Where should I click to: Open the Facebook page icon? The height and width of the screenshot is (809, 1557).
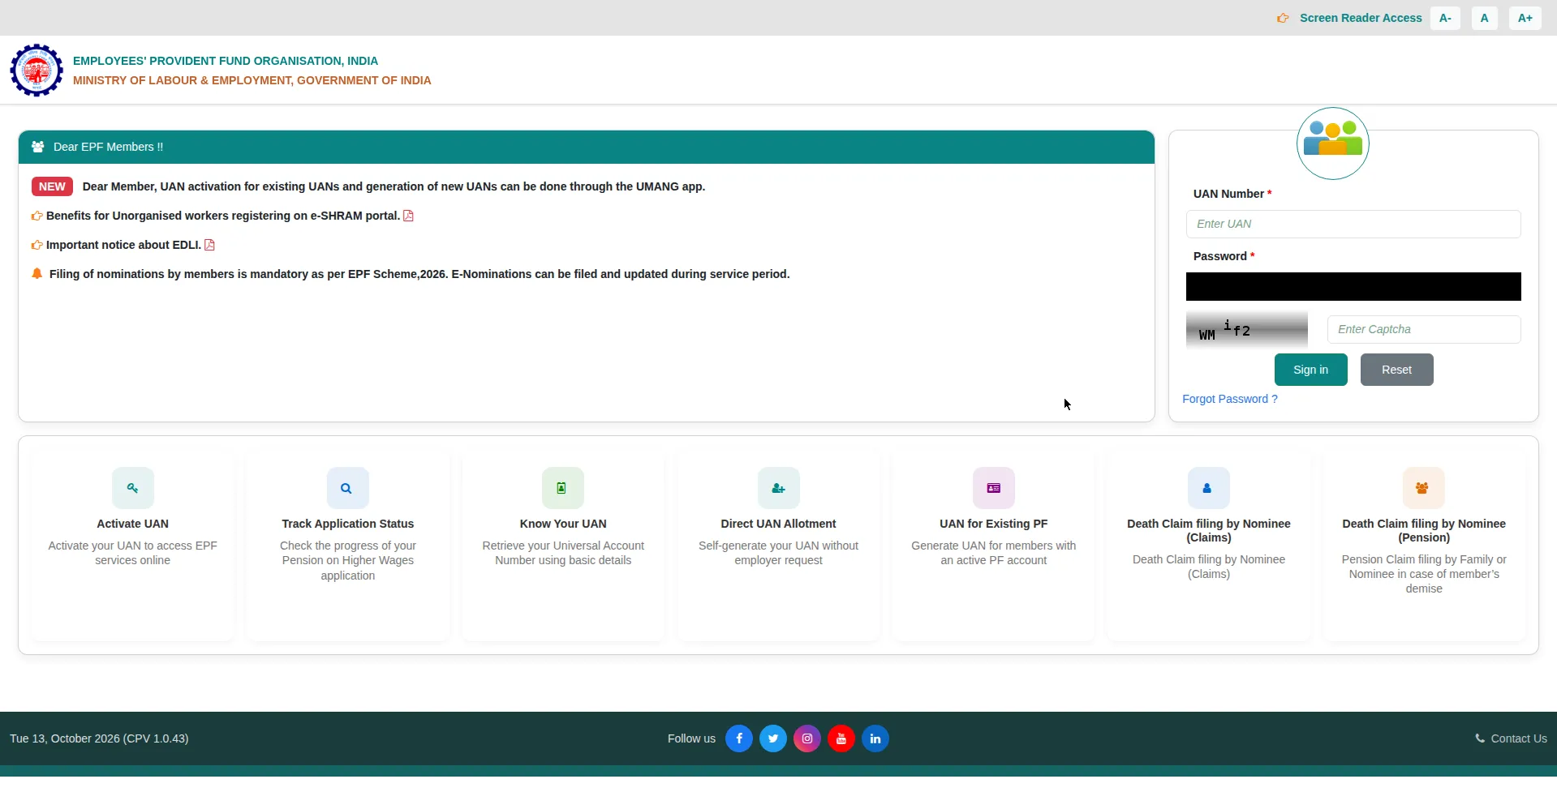pyautogui.click(x=739, y=738)
